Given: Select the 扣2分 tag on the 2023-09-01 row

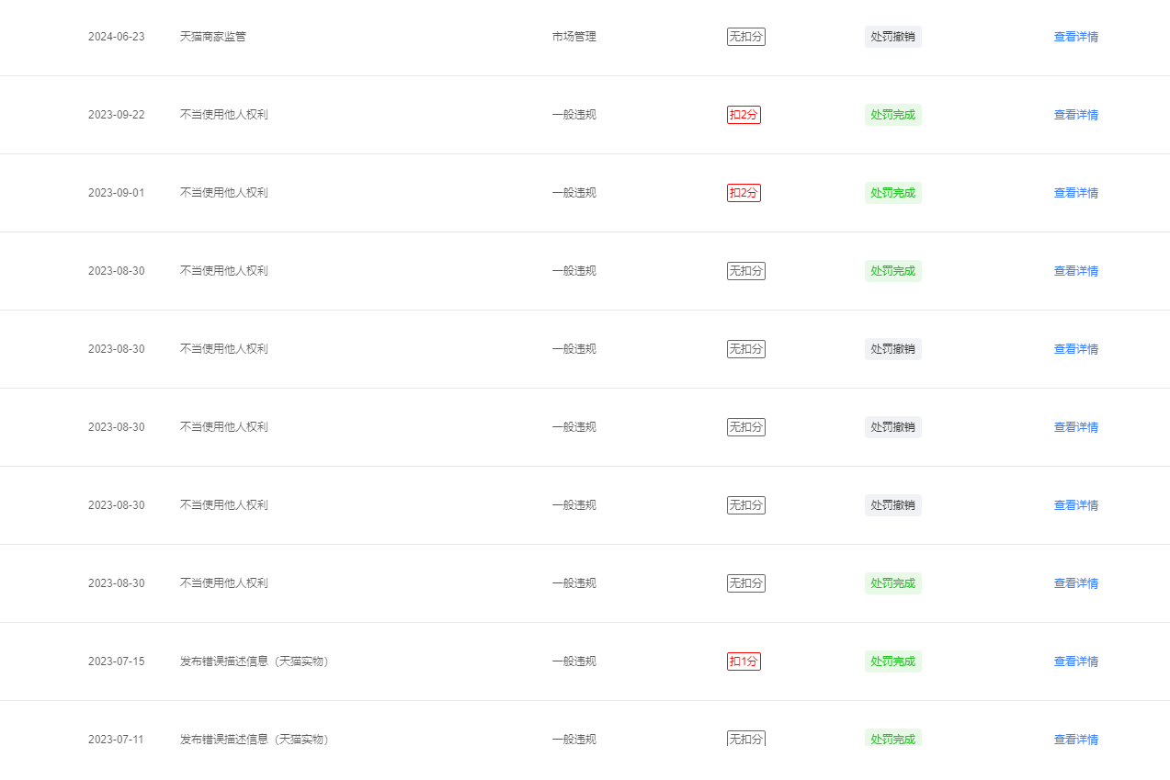Looking at the screenshot, I should coord(744,193).
